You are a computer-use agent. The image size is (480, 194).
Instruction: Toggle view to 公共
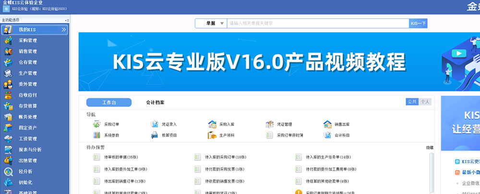(x=412, y=102)
